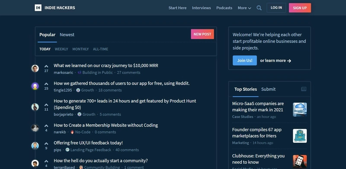This screenshot has height=169, width=346.
Task: Switch to the Newest tab
Action: [x=67, y=35]
